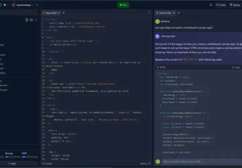
Task: Open the editor pane three-dot menu
Action: [149, 13]
